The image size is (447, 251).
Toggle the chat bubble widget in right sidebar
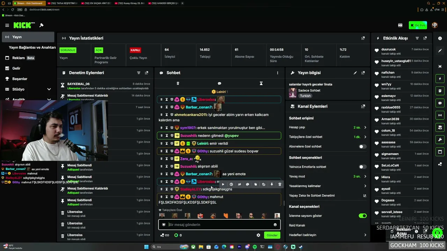click(440, 103)
